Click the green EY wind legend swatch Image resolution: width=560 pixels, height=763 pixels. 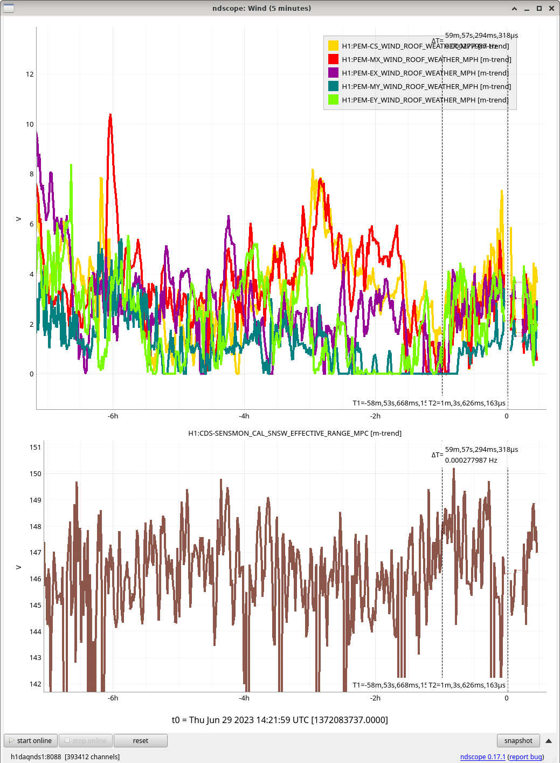pyautogui.click(x=333, y=100)
